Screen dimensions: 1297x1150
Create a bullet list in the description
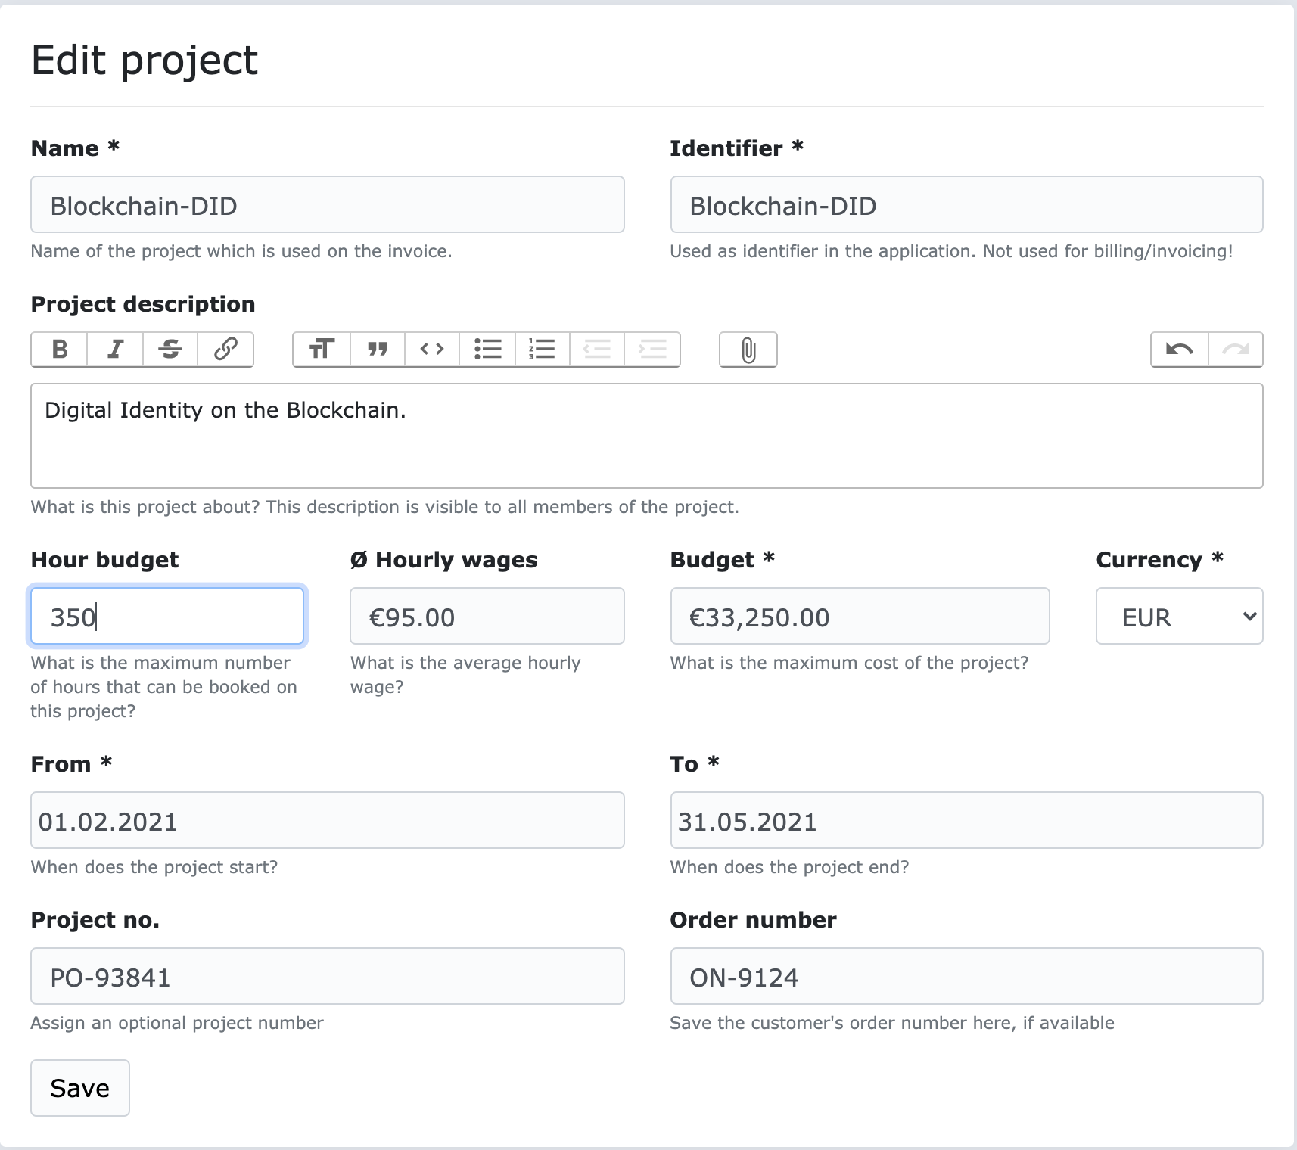pyautogui.click(x=487, y=350)
